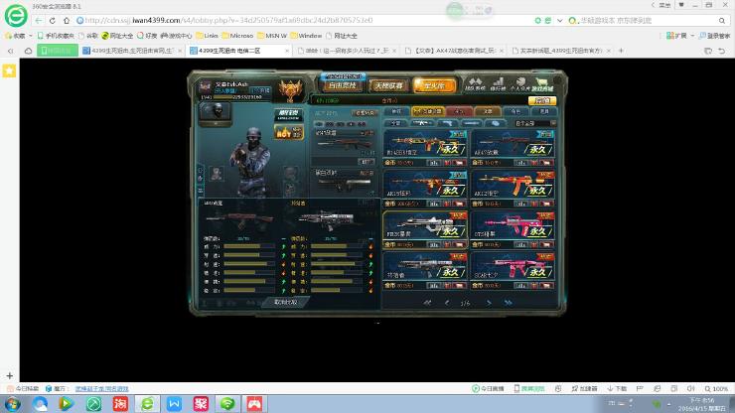
Task: Jump to last page of weapon list
Action: click(509, 303)
